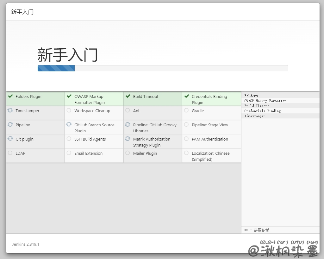The image size is (324, 259).
Task: Click the refresh icon next to Pipeline
Action: coord(10,125)
